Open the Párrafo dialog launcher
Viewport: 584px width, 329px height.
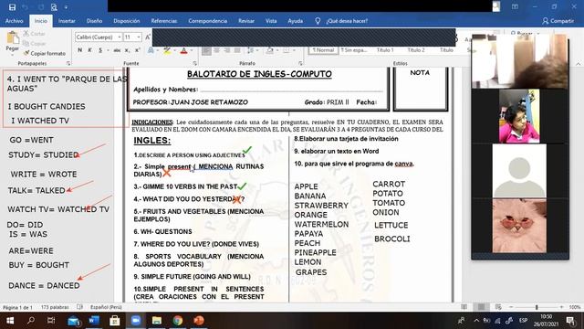300,63
